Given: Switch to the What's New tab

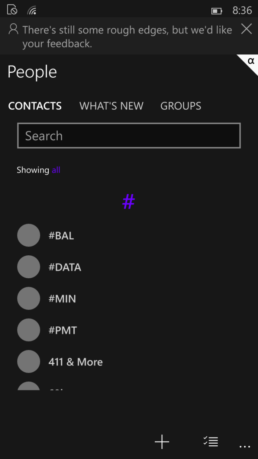Looking at the screenshot, I should click(111, 106).
